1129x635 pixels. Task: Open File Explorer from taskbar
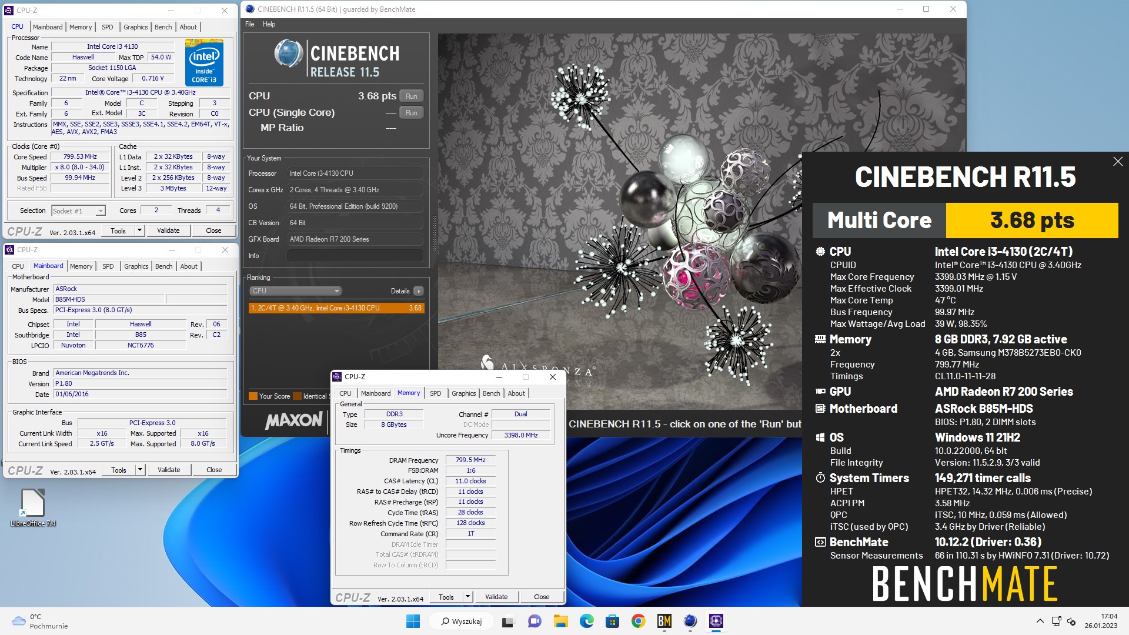pyautogui.click(x=560, y=621)
